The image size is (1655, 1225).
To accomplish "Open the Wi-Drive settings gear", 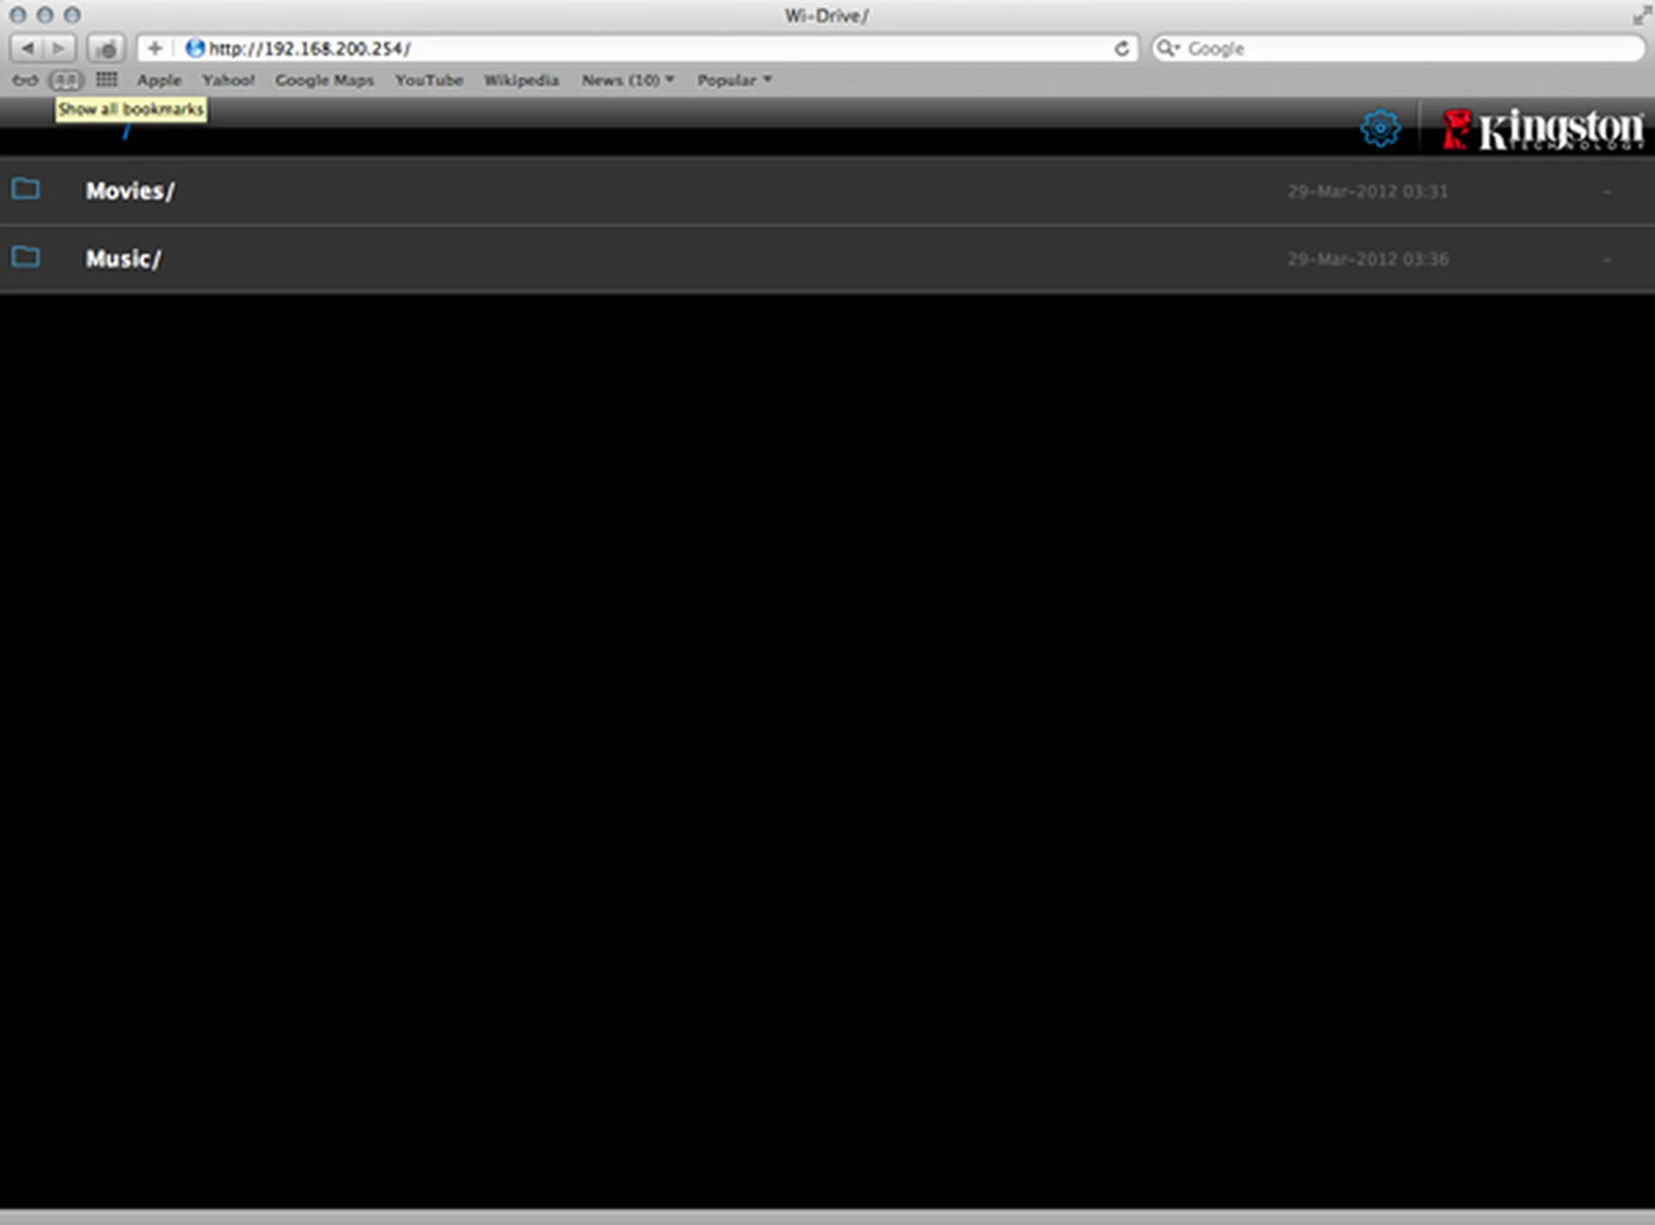I will click(x=1380, y=129).
